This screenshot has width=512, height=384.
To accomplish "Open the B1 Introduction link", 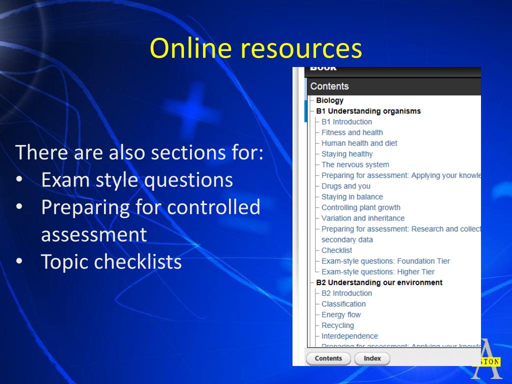I will click(x=346, y=122).
